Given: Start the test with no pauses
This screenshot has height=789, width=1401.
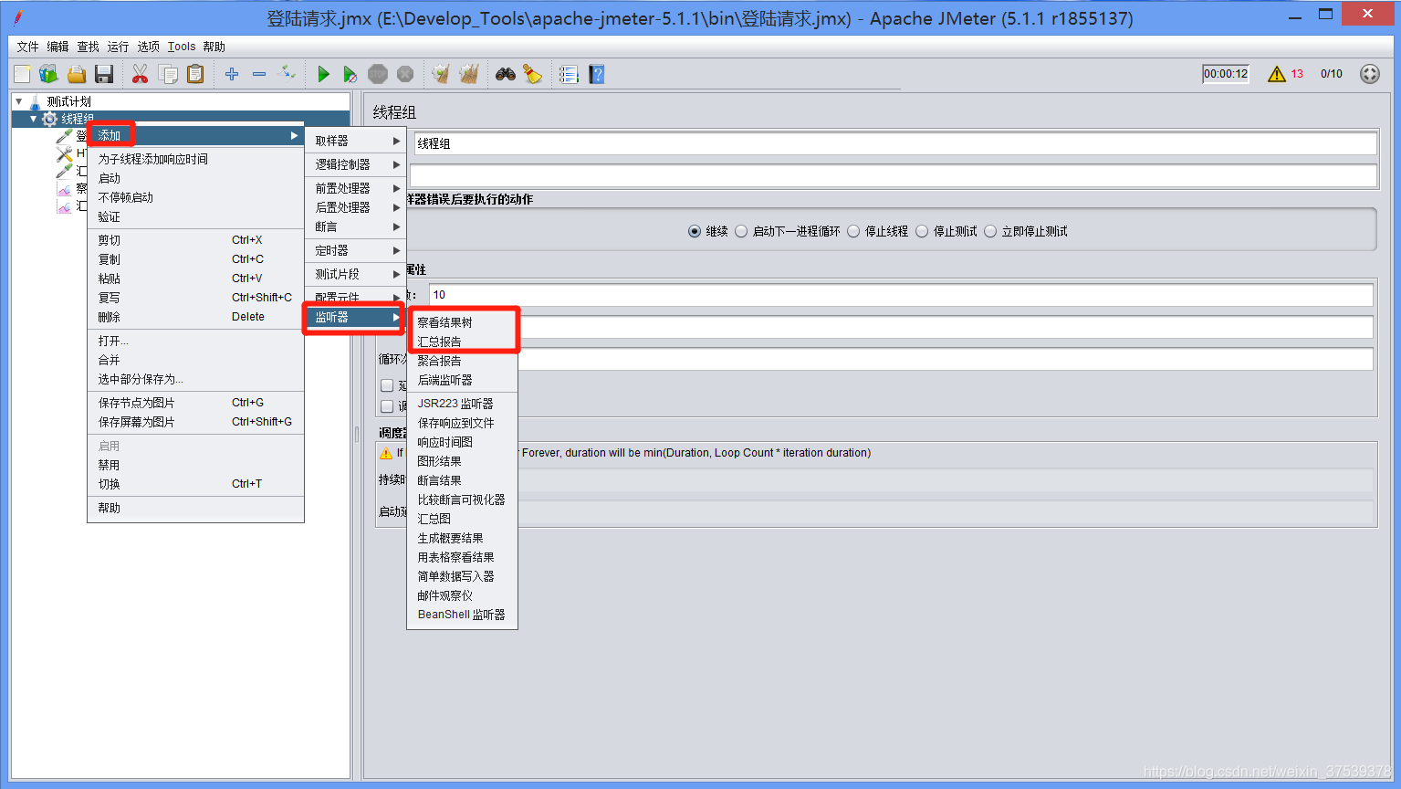Looking at the screenshot, I should (350, 74).
